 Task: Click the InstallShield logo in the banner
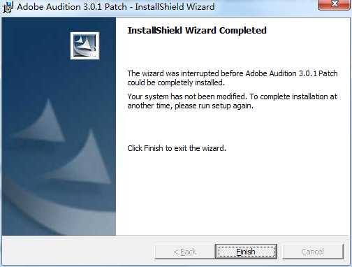coord(85,45)
